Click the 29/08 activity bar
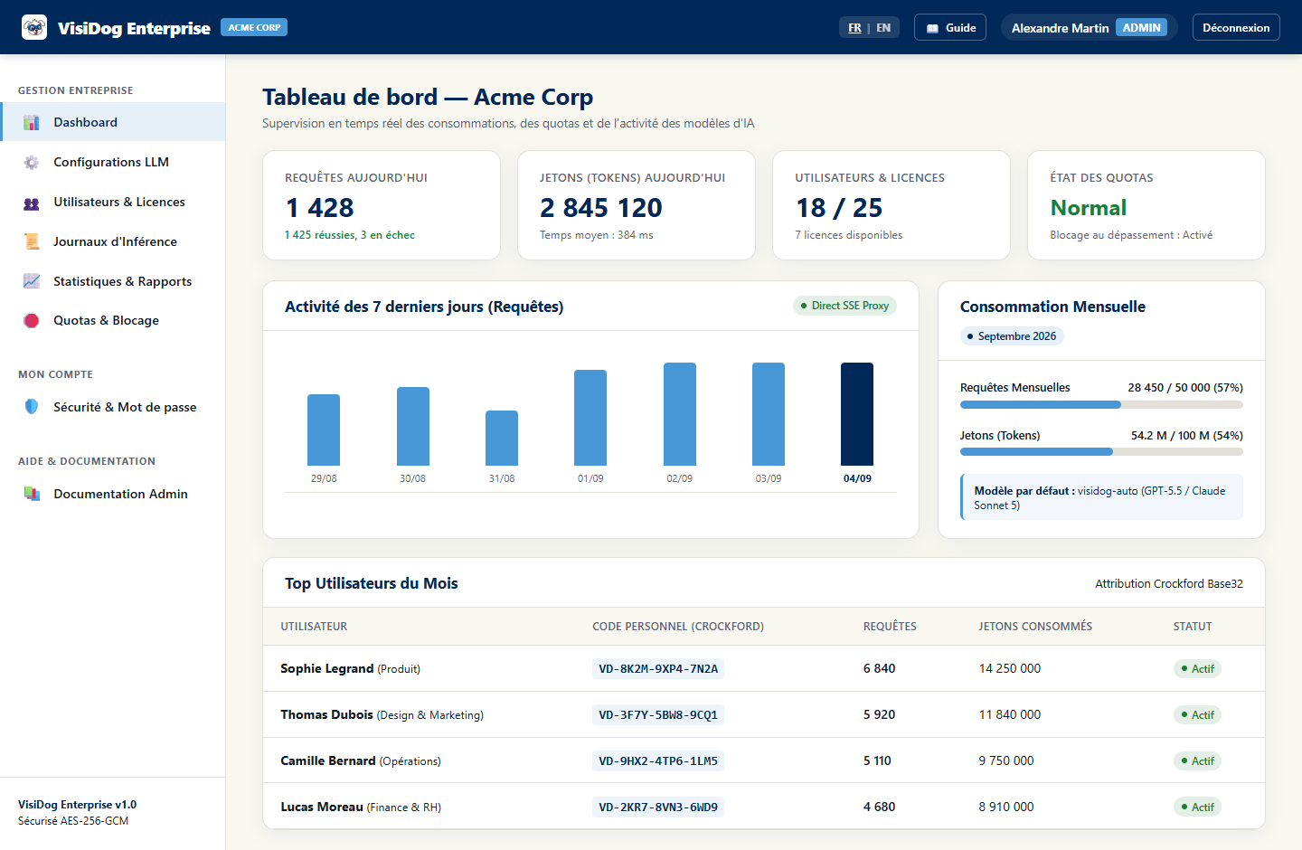The image size is (1302, 850). coord(324,430)
